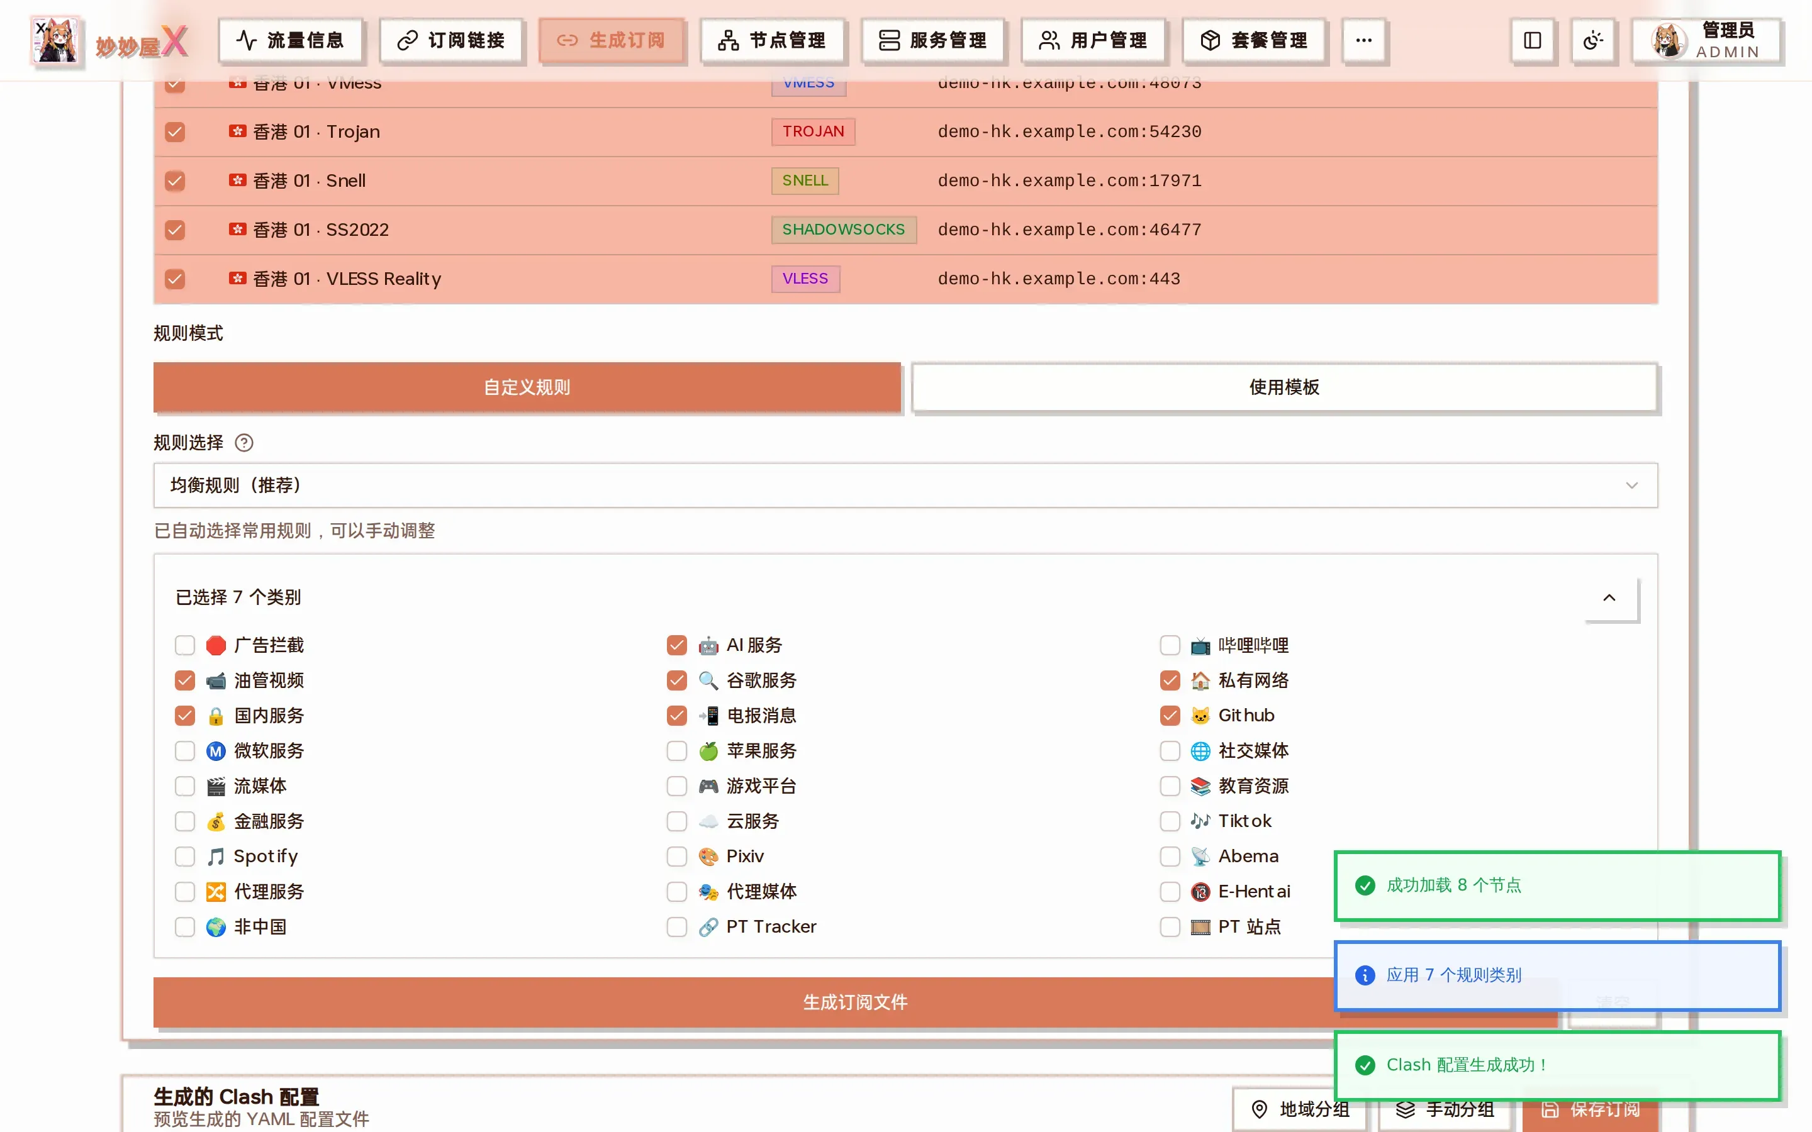
Task: Open the 均衡规则（推荐）dropdown
Action: [905, 485]
